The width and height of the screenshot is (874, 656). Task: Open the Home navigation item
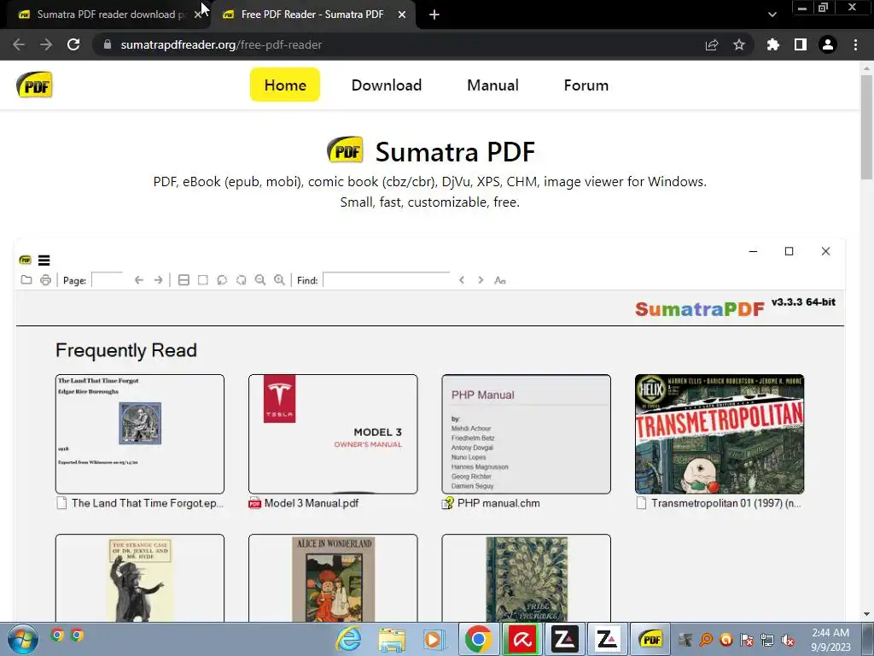pos(285,85)
